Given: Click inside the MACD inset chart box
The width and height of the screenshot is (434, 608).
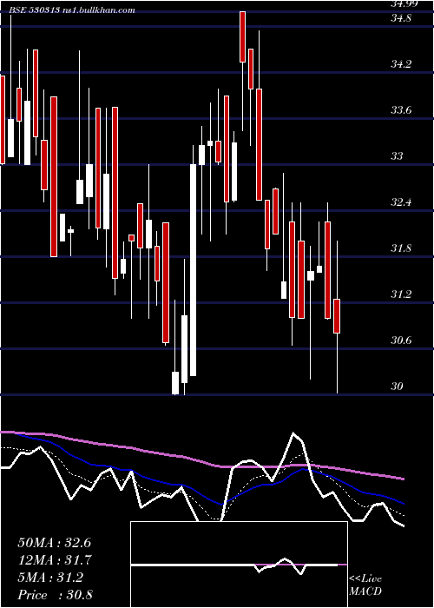Looking at the screenshot, I should (x=239, y=565).
